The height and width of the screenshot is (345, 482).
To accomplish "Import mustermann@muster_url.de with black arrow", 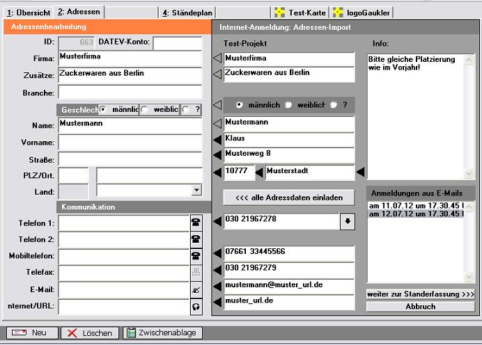I will (x=217, y=287).
